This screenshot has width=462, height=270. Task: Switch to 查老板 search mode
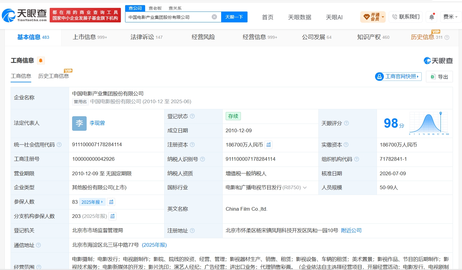click(155, 8)
